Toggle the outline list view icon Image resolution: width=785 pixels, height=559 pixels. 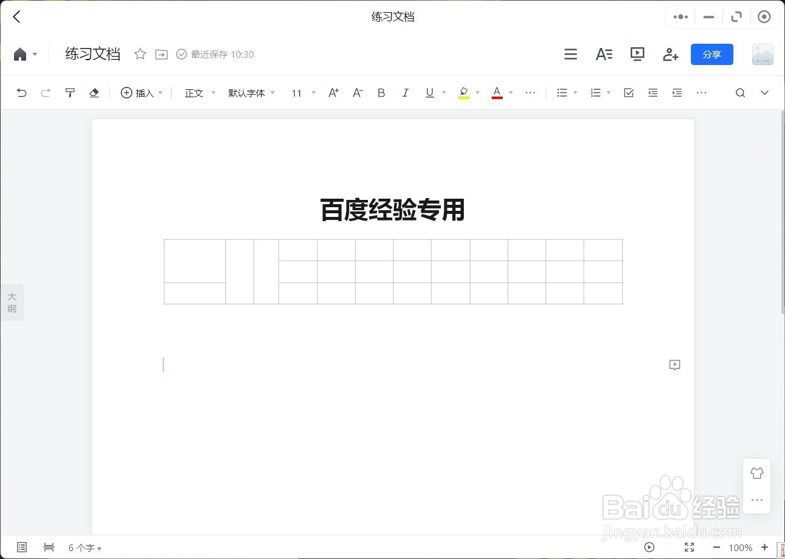tap(22, 547)
